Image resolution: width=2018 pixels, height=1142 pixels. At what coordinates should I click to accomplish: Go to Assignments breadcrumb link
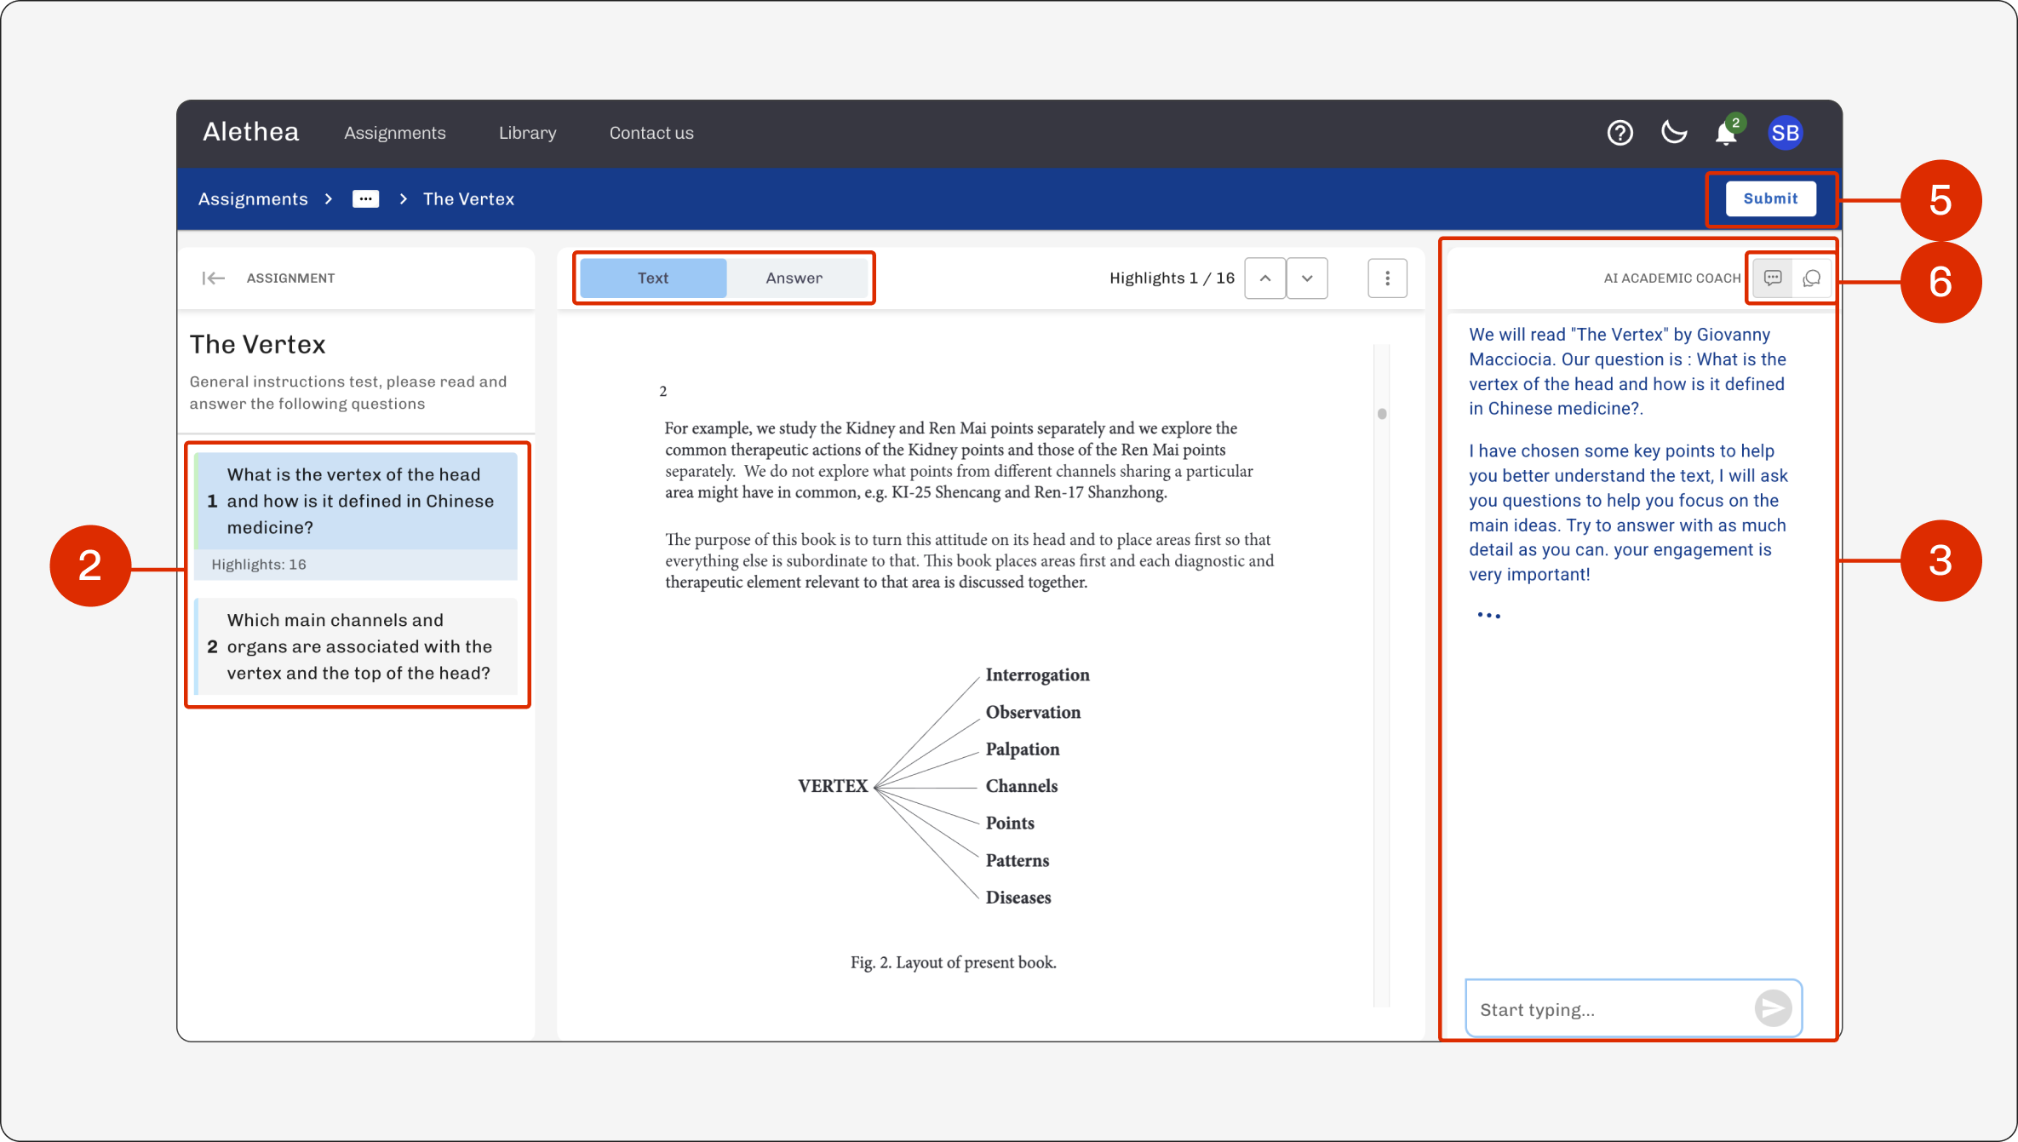pos(253,198)
